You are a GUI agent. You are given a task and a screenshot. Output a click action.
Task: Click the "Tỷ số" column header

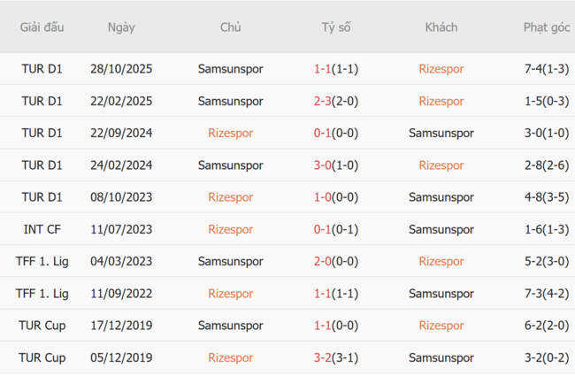coord(336,27)
